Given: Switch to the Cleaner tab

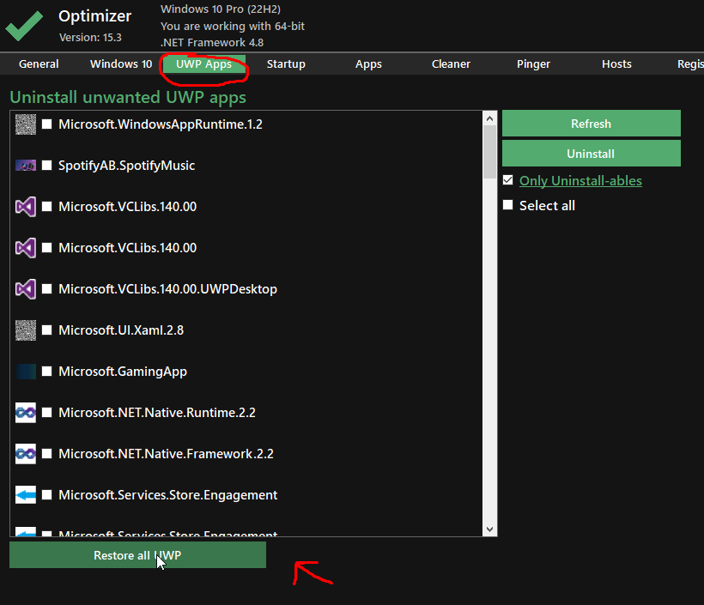Looking at the screenshot, I should click(x=451, y=64).
